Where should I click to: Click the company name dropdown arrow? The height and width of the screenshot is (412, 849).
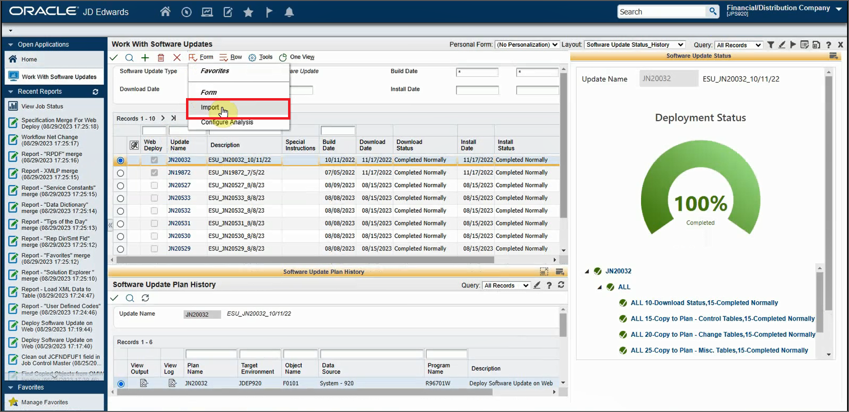839,9
